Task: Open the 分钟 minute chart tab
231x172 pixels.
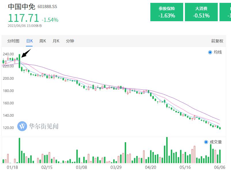Action: coord(70,41)
